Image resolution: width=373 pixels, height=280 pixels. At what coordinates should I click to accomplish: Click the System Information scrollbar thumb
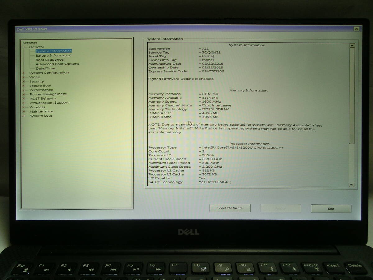tap(352, 96)
